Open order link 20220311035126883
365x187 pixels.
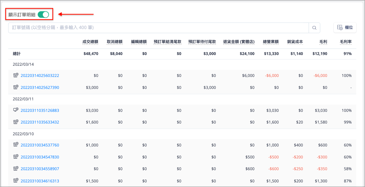click(x=40, y=111)
